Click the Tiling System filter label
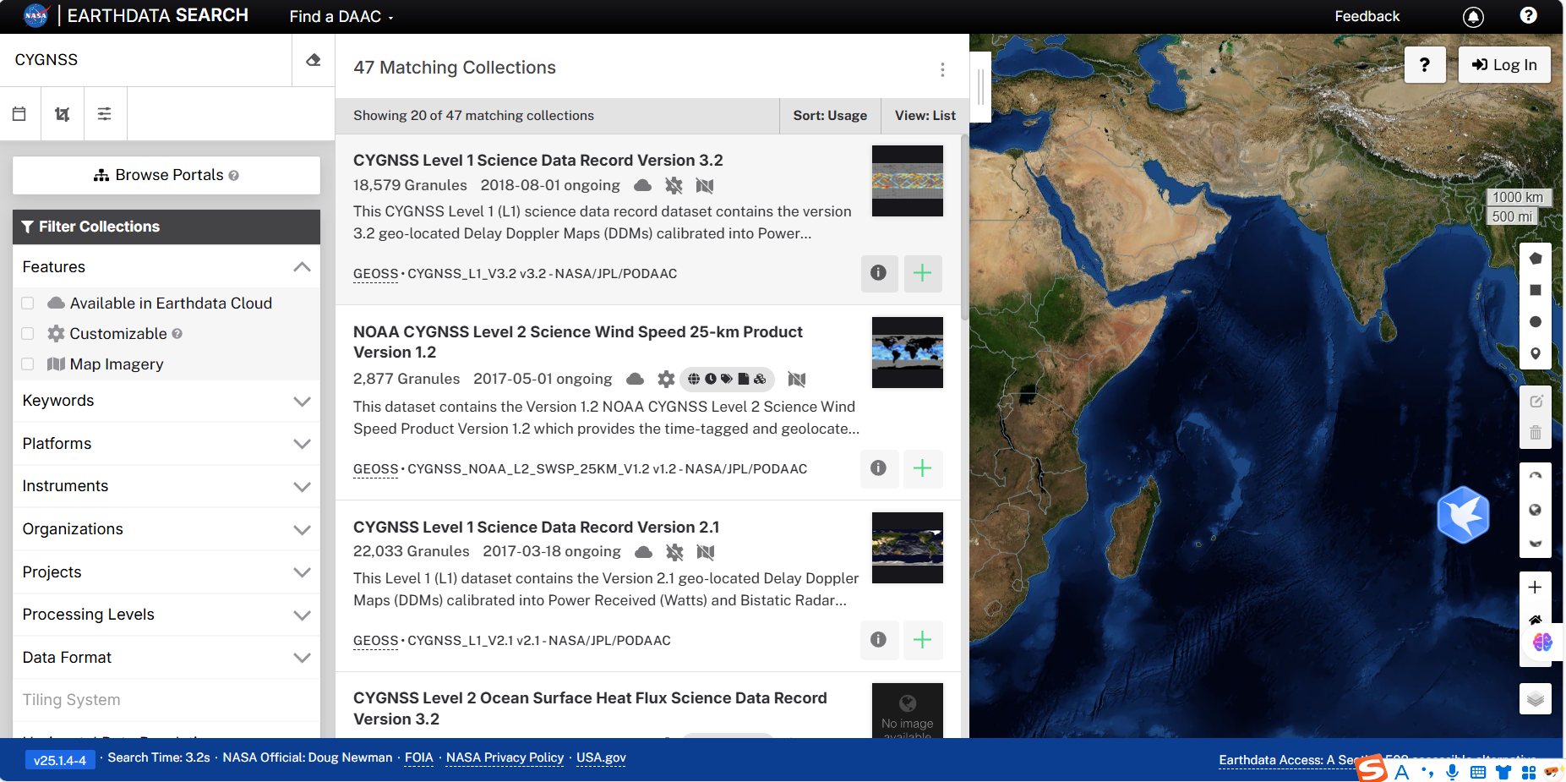 [71, 700]
